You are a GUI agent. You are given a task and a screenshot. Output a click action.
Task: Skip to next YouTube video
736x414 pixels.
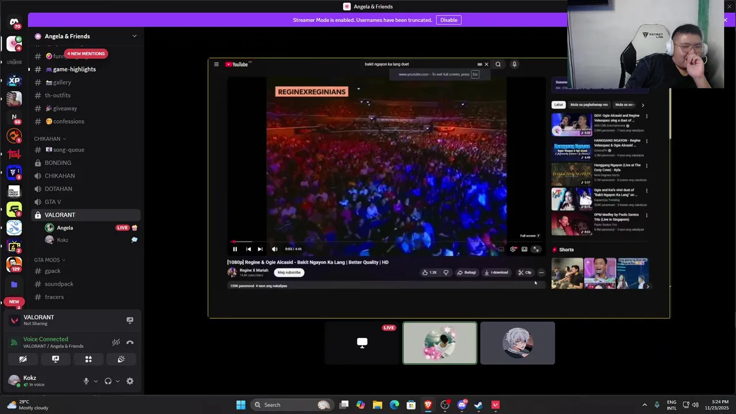click(260, 249)
